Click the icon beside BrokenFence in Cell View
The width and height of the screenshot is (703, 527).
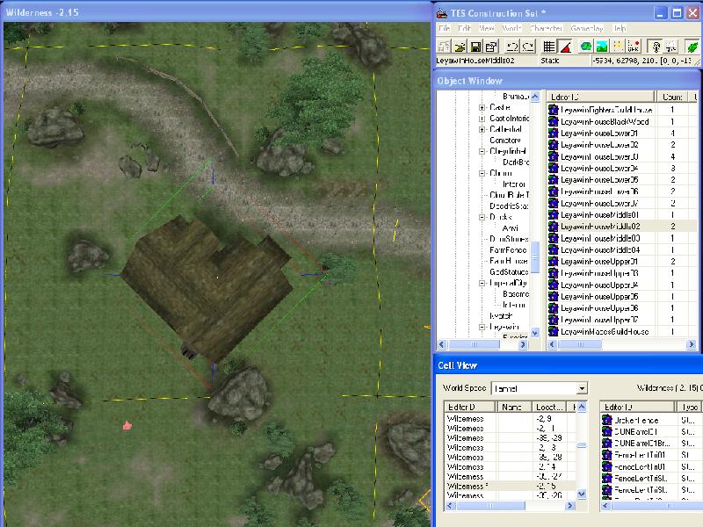coord(606,420)
